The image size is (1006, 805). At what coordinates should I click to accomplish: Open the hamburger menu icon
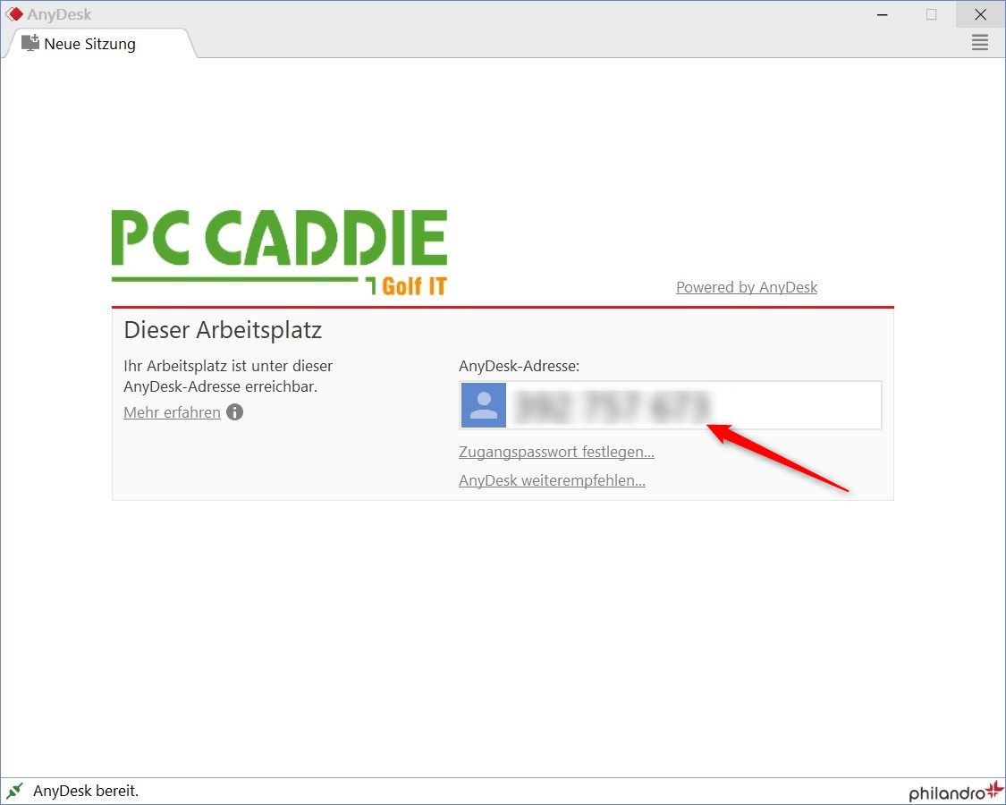pyautogui.click(x=980, y=43)
